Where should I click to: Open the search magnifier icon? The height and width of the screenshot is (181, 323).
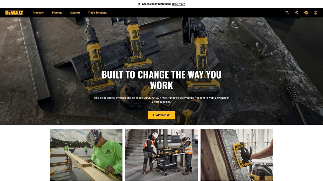point(287,13)
